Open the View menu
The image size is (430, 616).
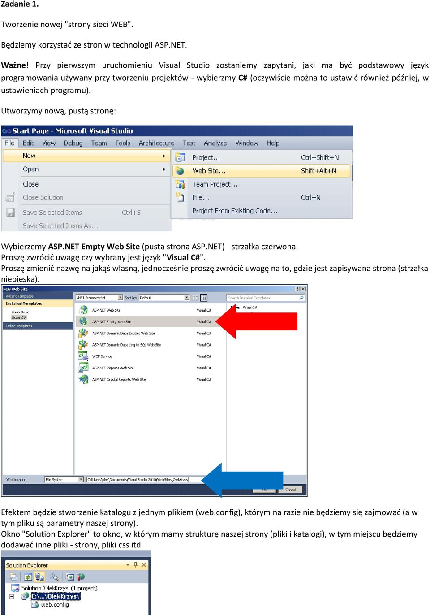click(49, 143)
